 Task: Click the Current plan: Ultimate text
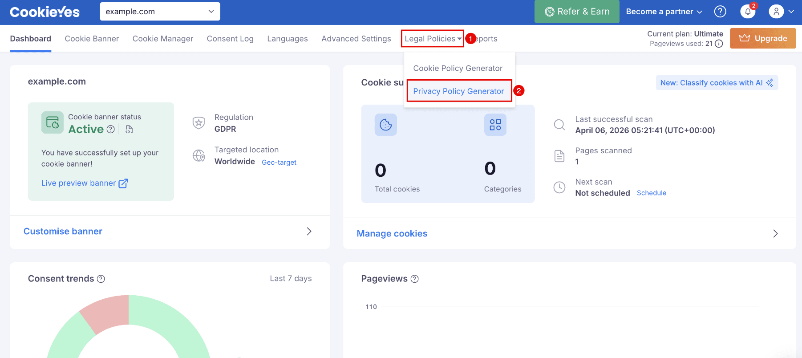[x=685, y=34]
